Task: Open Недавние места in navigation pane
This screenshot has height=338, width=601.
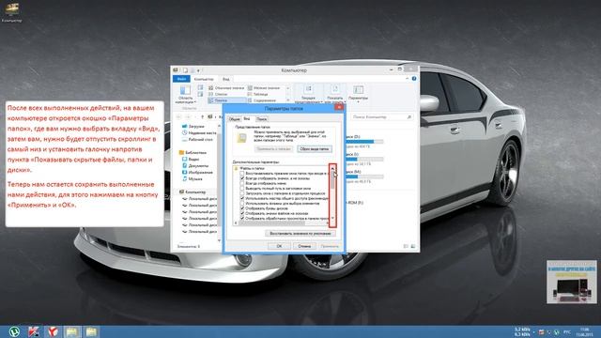Action: (x=199, y=133)
